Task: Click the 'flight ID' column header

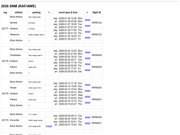Action: (97, 13)
